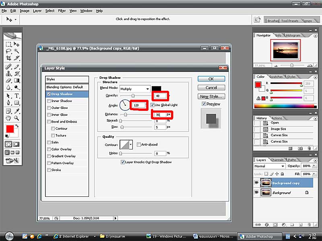Select the History Brush tool
Viewport: 322px width, 241px height.
pos(17,74)
